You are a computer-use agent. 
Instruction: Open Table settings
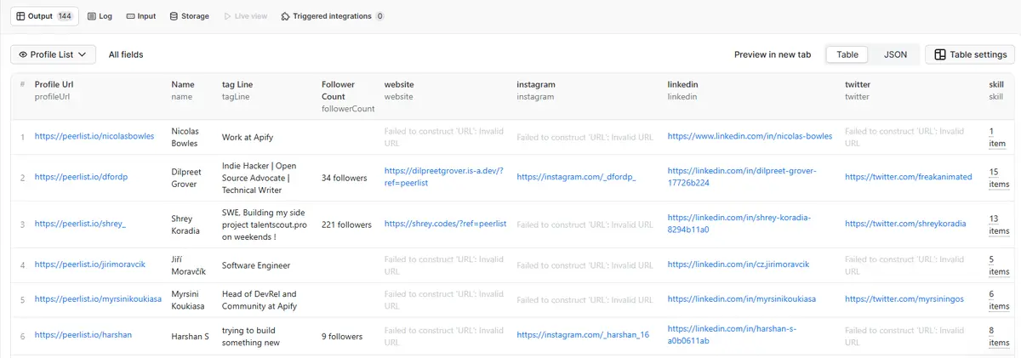[971, 54]
